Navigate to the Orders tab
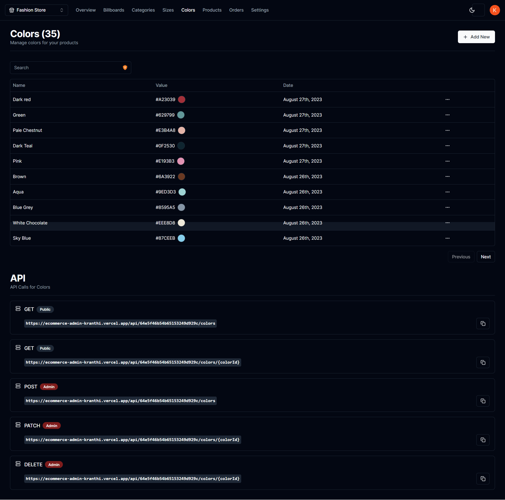505x500 pixels. click(236, 10)
